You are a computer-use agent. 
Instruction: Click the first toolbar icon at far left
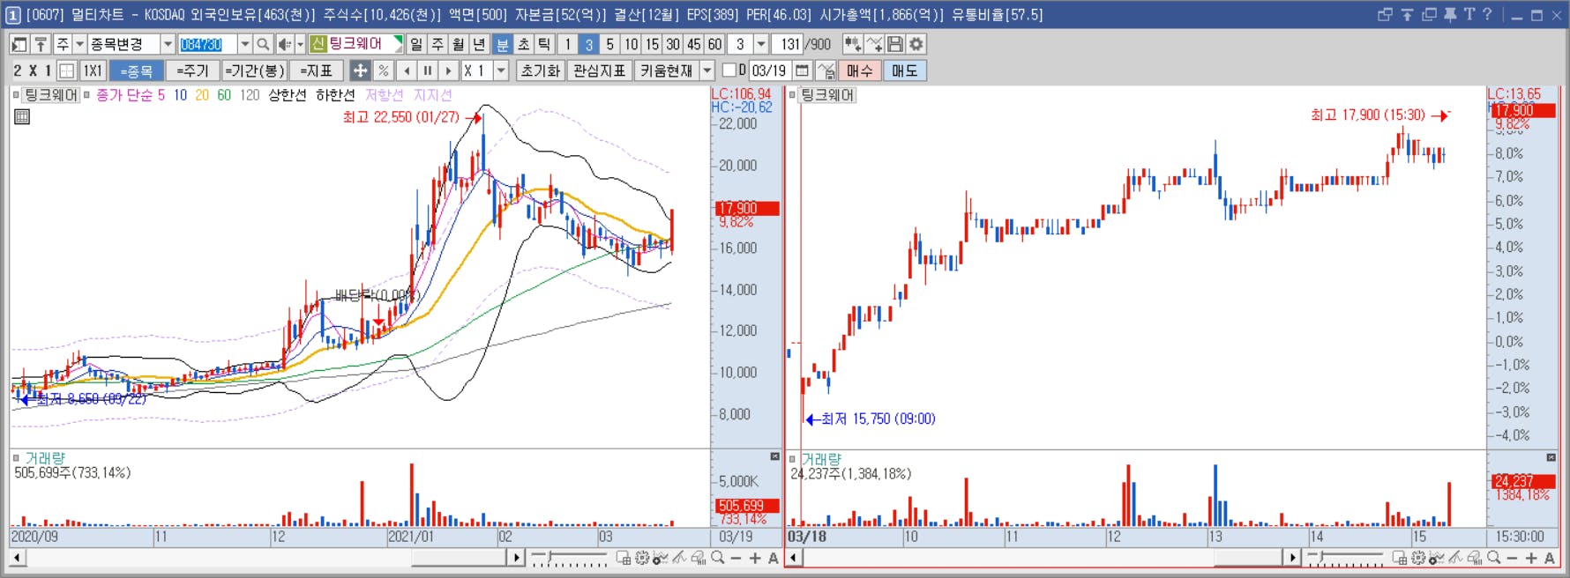[x=19, y=44]
